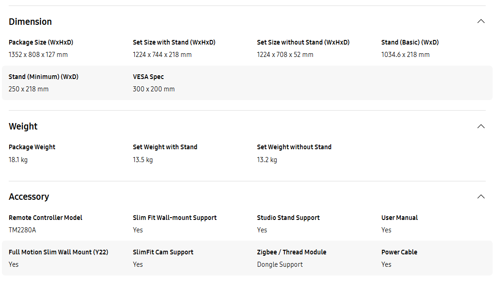This screenshot has height=281, width=494.
Task: Click the Zigbee / Thread Module label
Action: 292,252
